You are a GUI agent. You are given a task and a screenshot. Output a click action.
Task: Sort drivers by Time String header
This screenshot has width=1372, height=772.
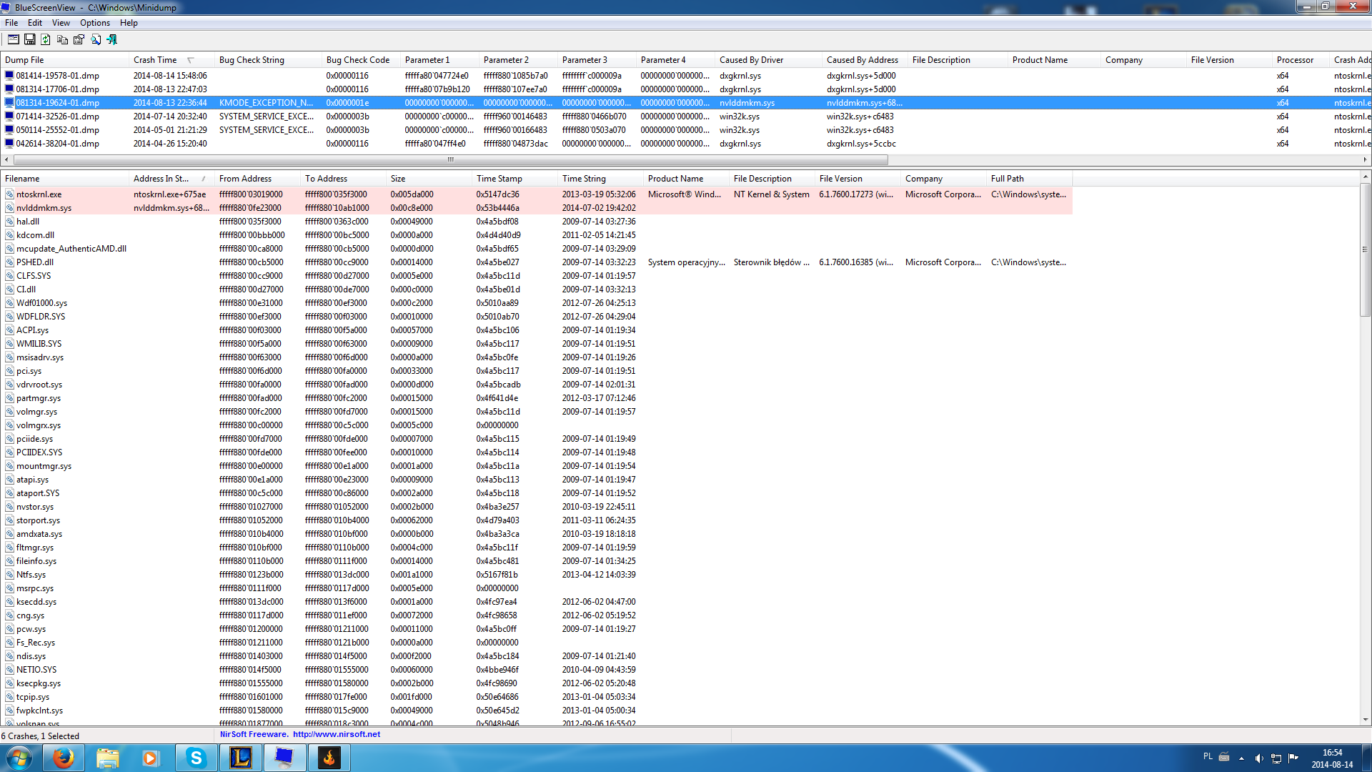(600, 179)
